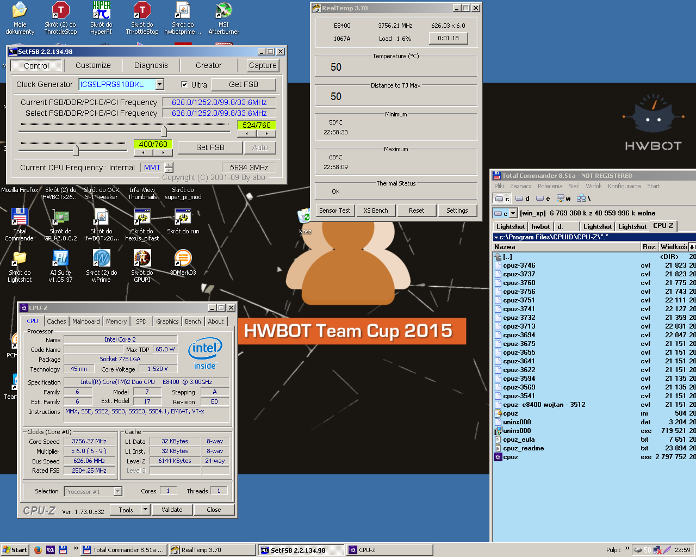This screenshot has width=696, height=557.
Task: Click Select FSB frequency field in SetFSB
Action: click(219, 113)
